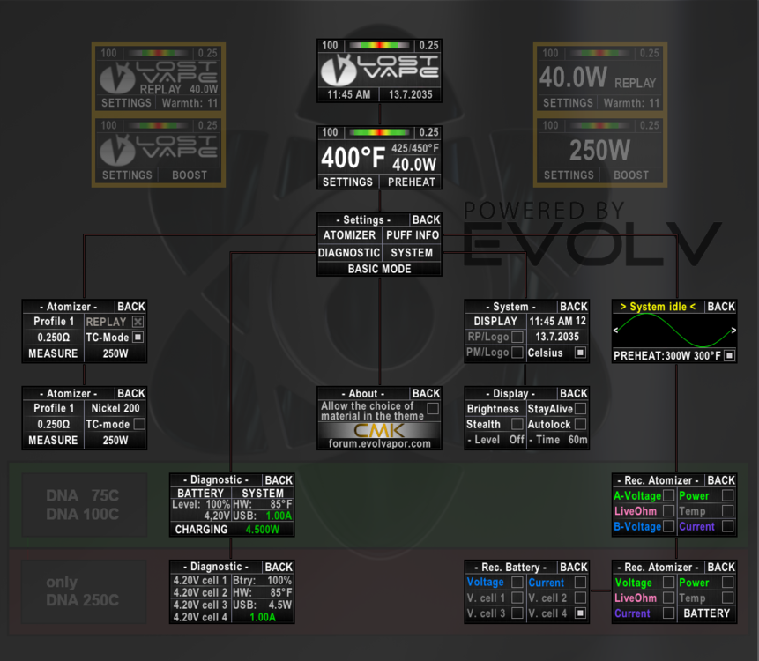The image size is (759, 661).
Task: Click the Lost Vape logo above the clock
Action: (x=379, y=70)
